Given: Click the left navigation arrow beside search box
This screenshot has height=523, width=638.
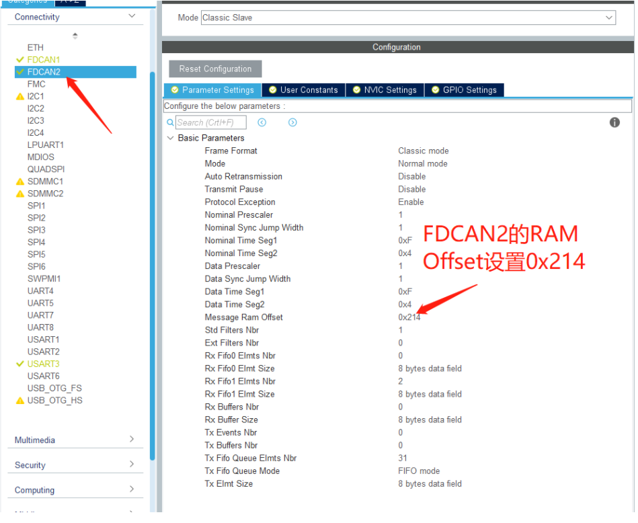Looking at the screenshot, I should click(262, 122).
